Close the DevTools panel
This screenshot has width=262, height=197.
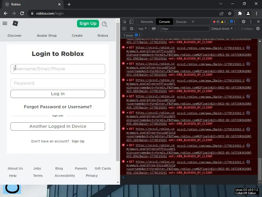point(258,22)
